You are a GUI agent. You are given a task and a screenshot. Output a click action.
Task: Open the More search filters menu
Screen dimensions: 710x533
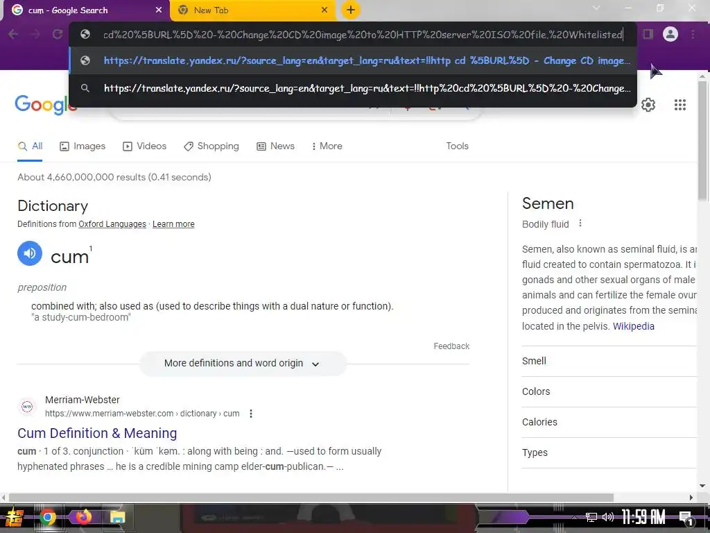click(327, 146)
